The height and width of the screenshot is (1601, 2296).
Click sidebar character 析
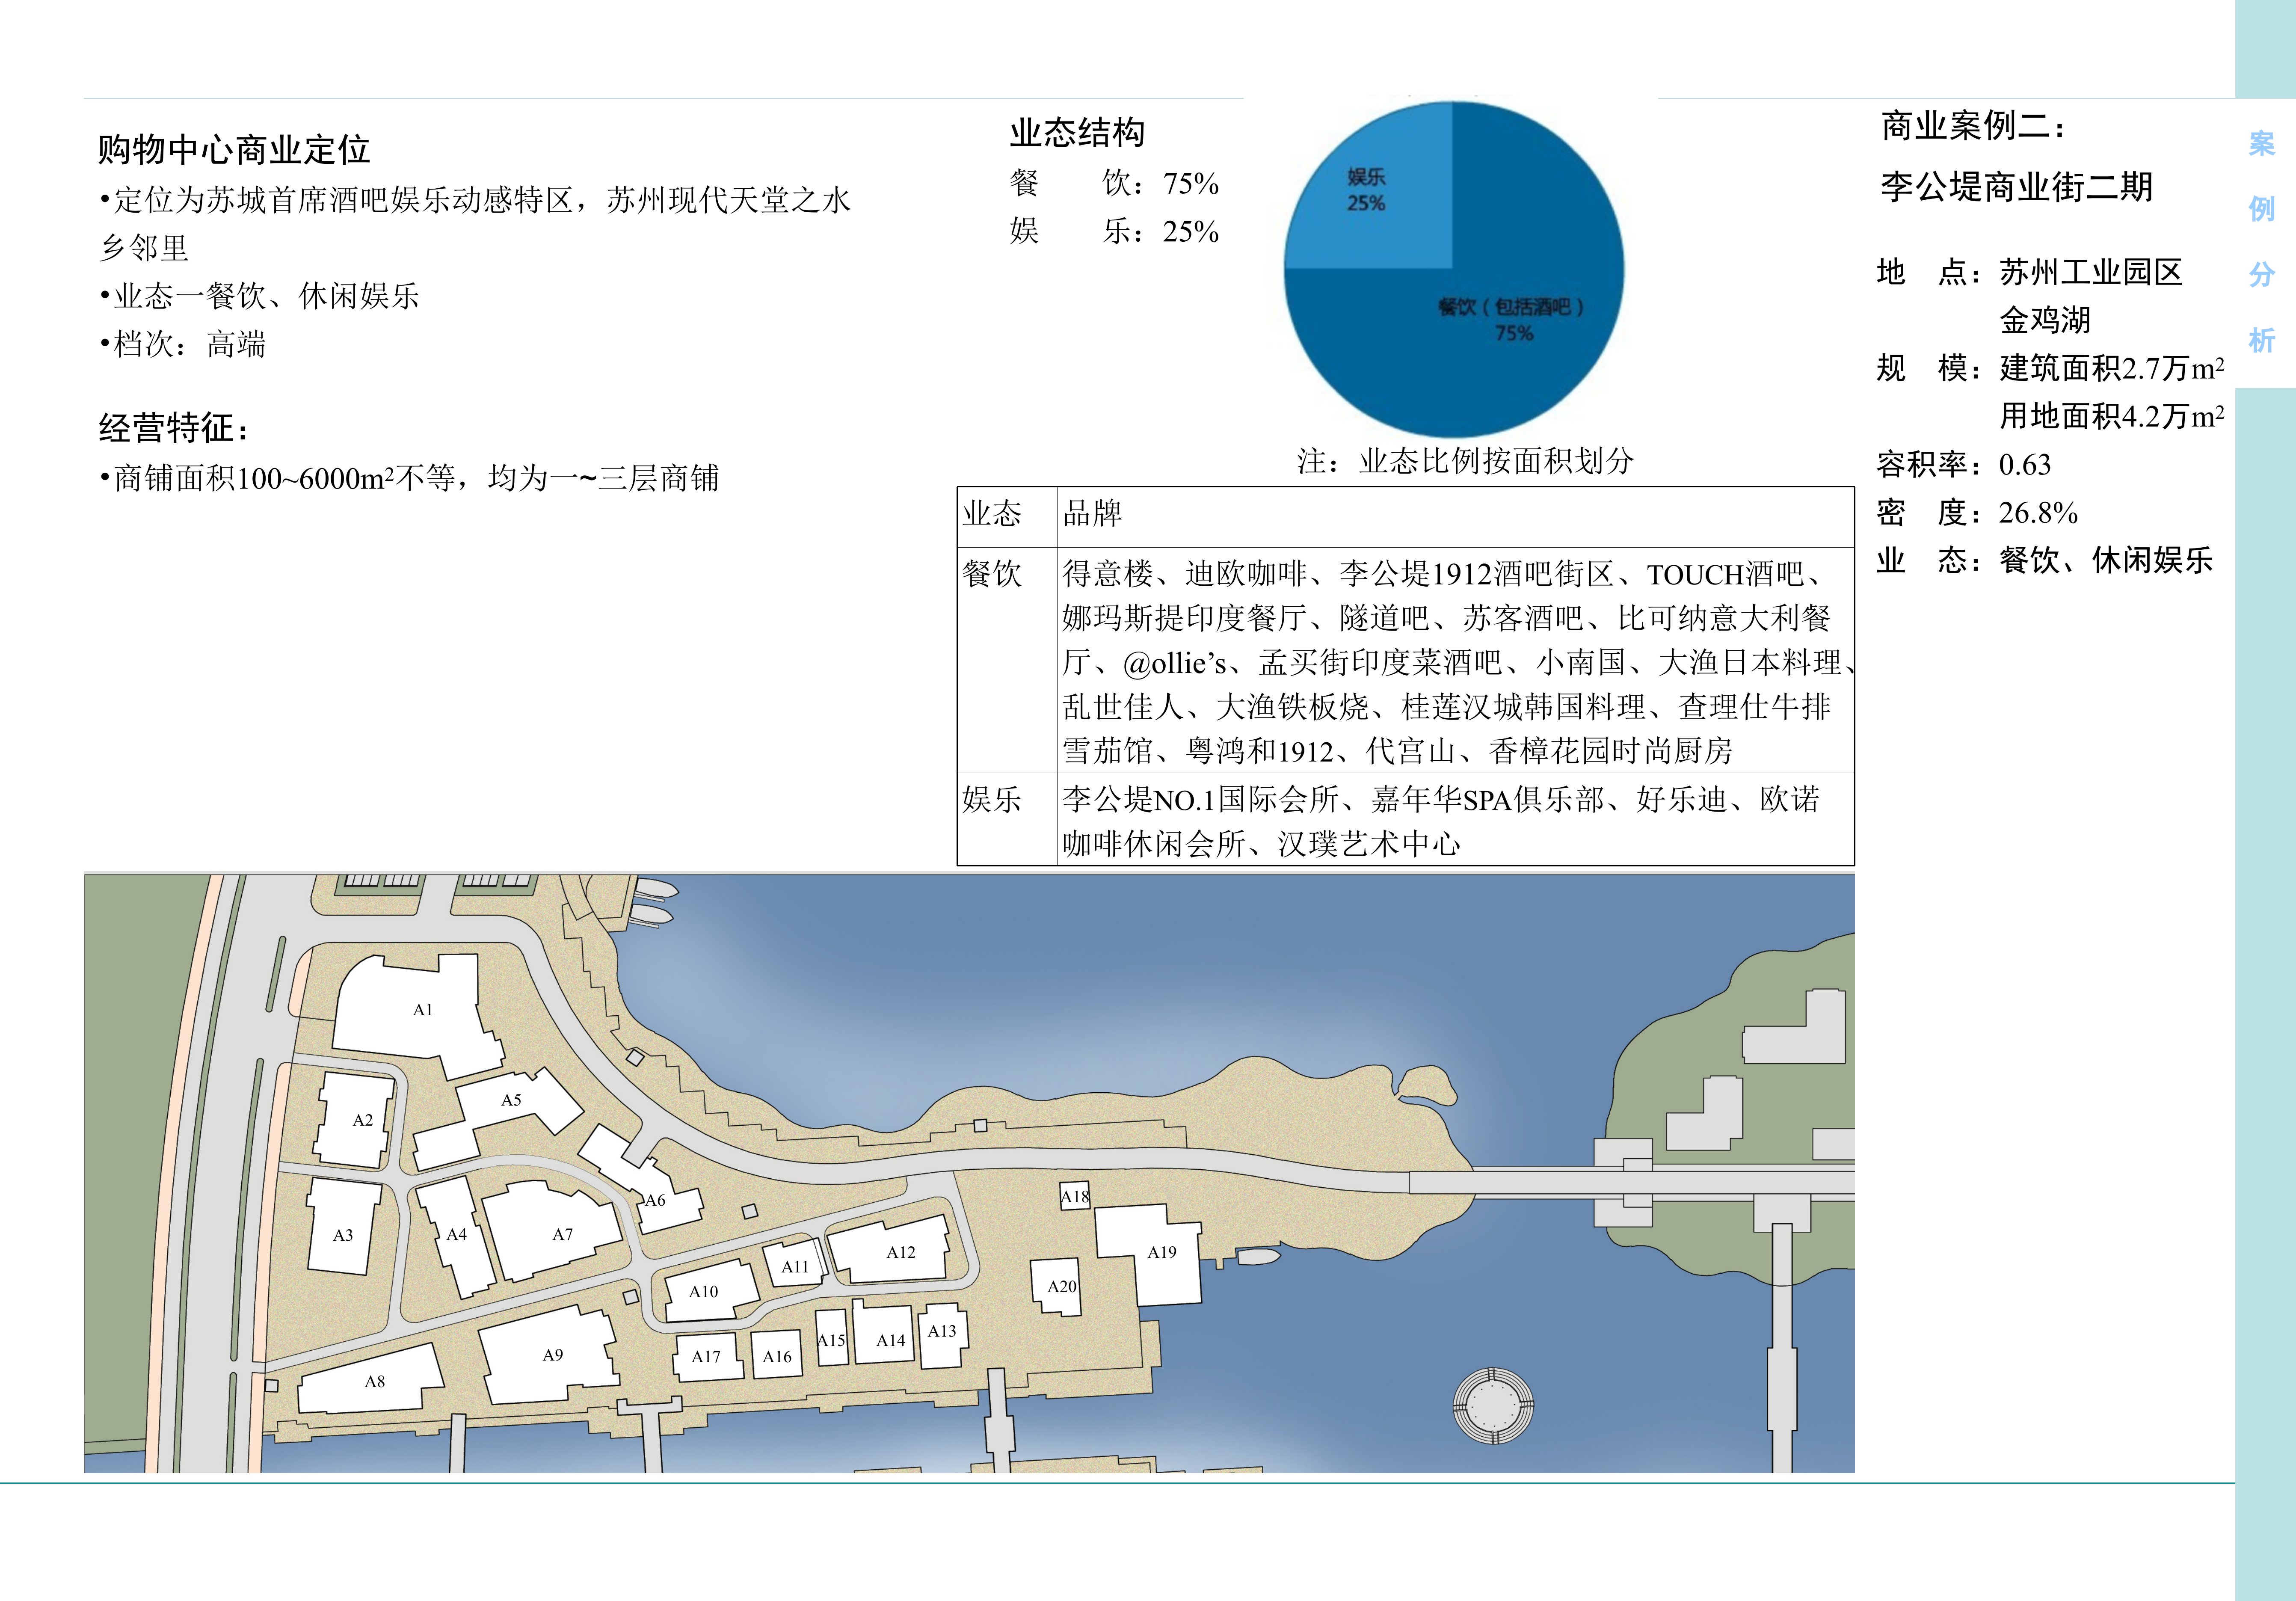pos(2262,340)
